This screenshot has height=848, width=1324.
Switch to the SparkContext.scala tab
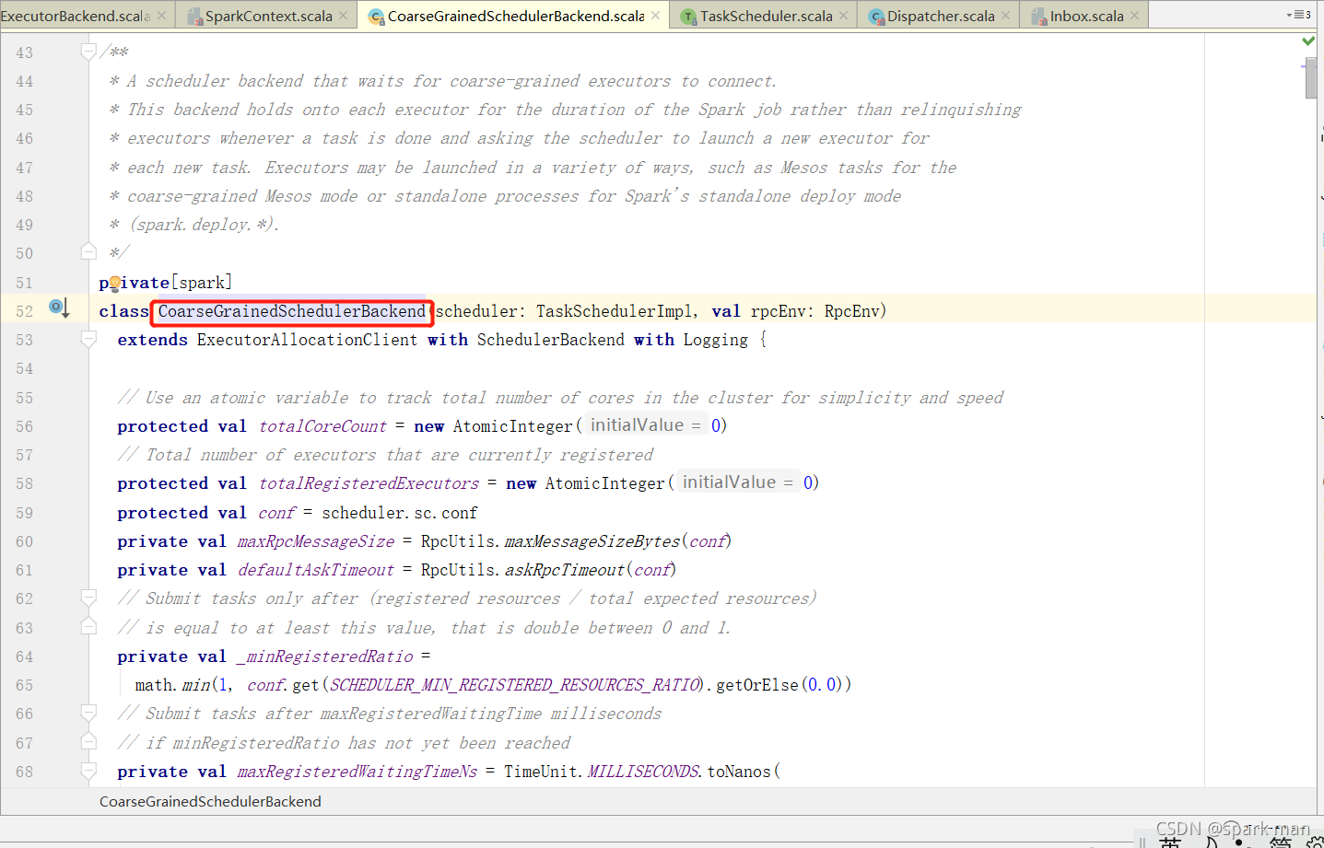[x=268, y=16]
